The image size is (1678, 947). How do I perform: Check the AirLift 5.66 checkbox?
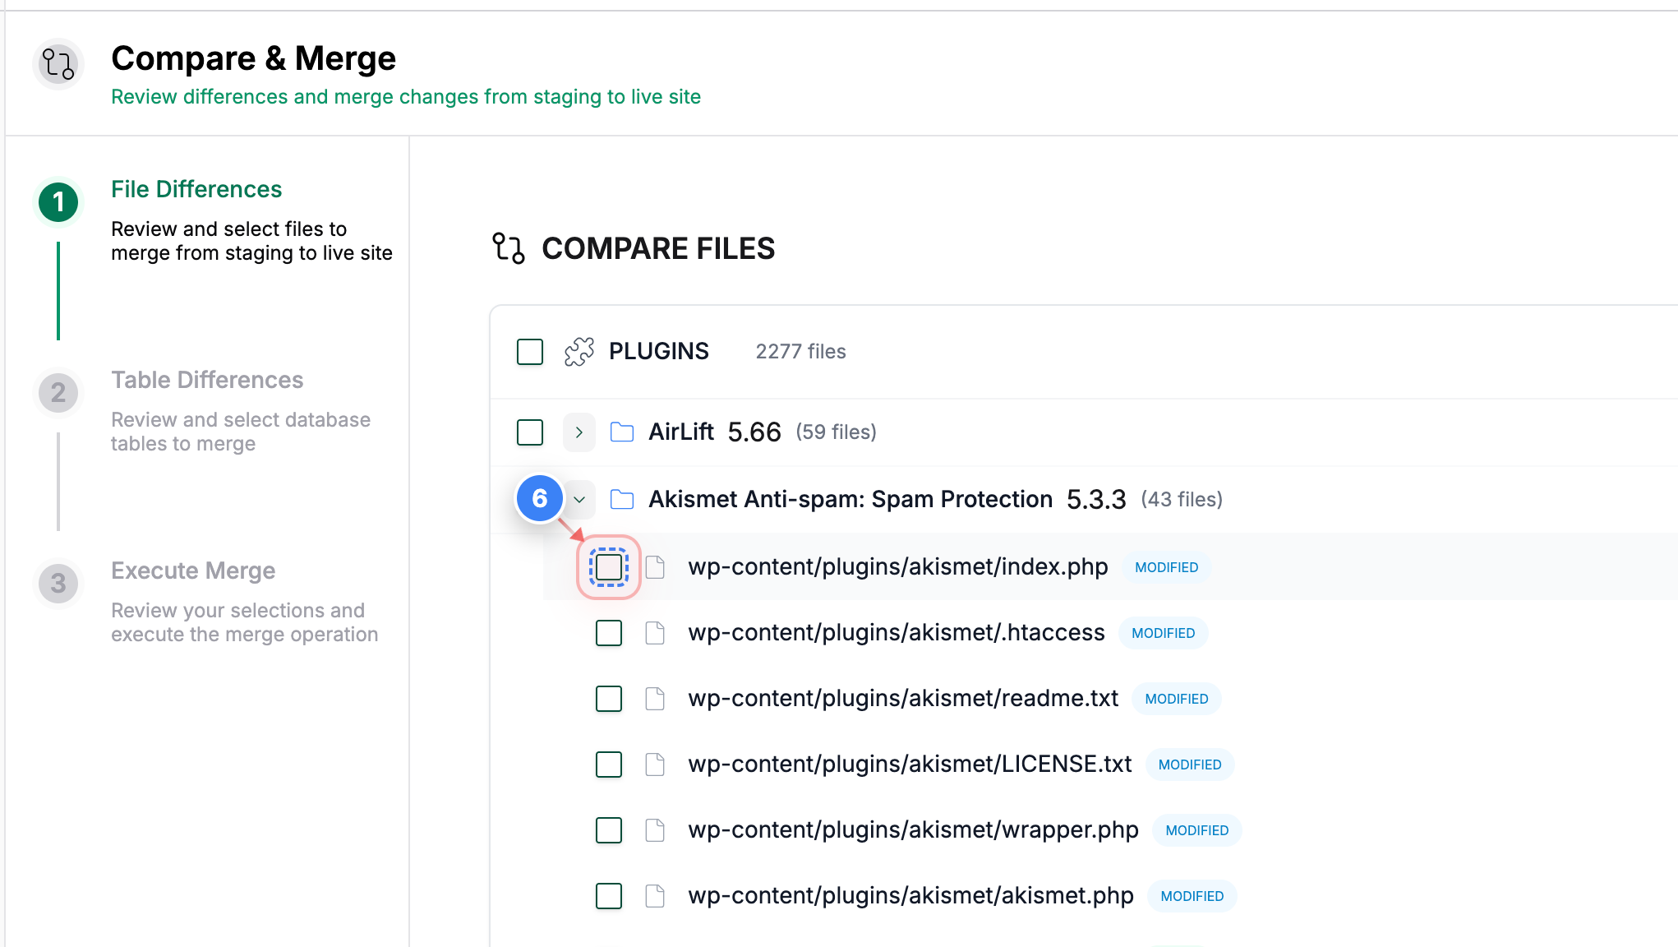coord(530,432)
